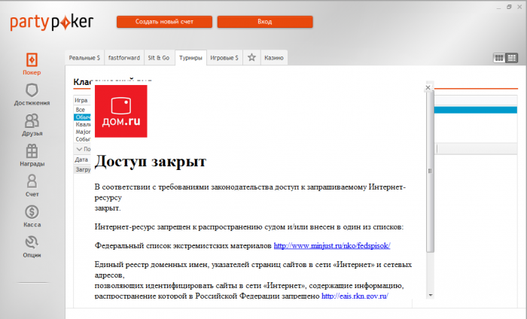The width and height of the screenshot is (527, 319).
Task: Switch to the Sit & Go tab
Action: (x=159, y=58)
